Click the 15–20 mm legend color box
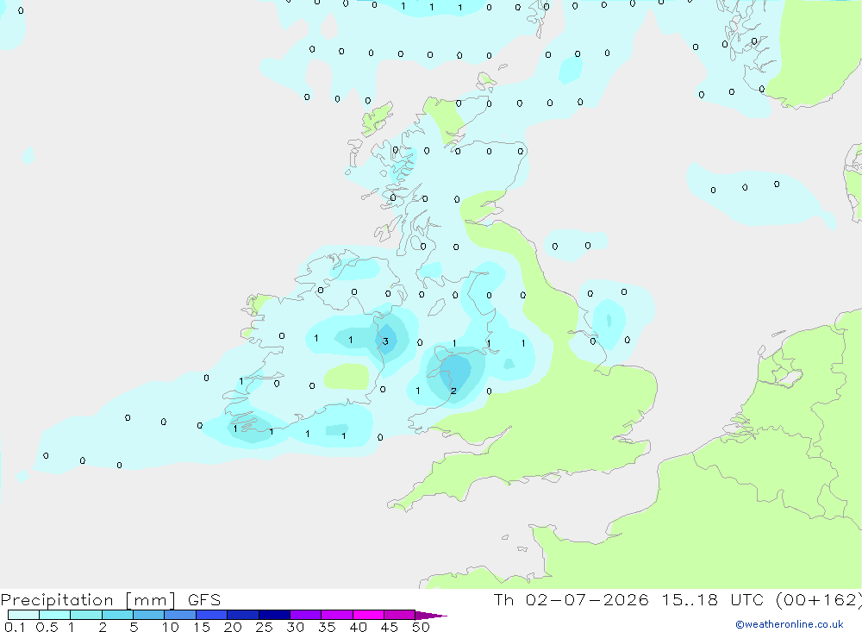The height and width of the screenshot is (632, 862). (x=212, y=615)
